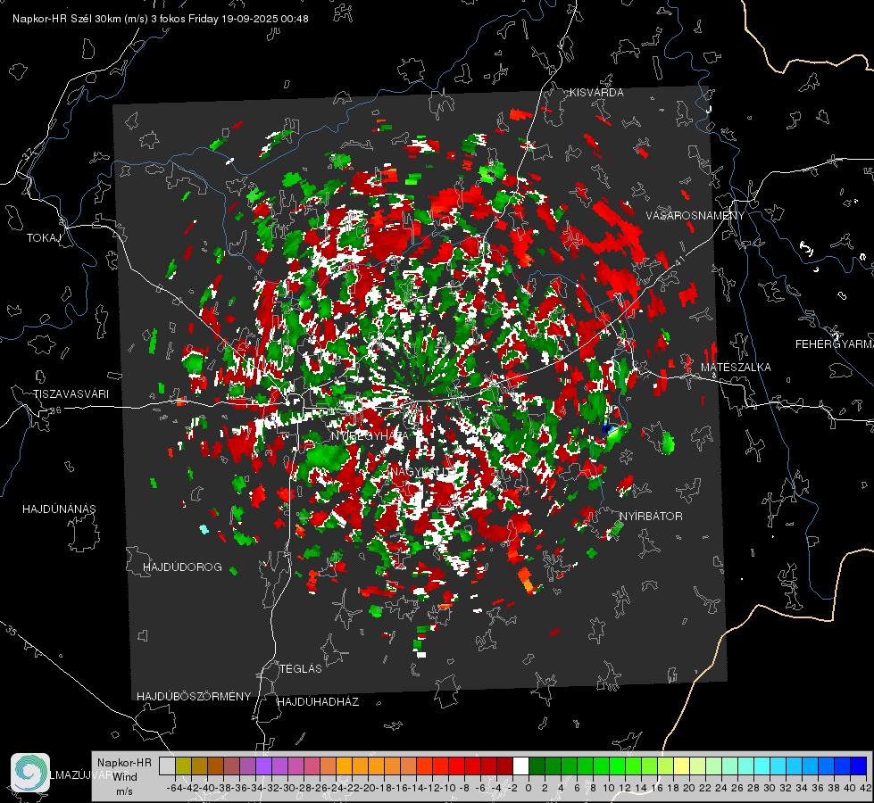Click road number 36 marker near Tiszavasvári
Viewport: 874px width, 803px height.
pyautogui.click(x=55, y=410)
